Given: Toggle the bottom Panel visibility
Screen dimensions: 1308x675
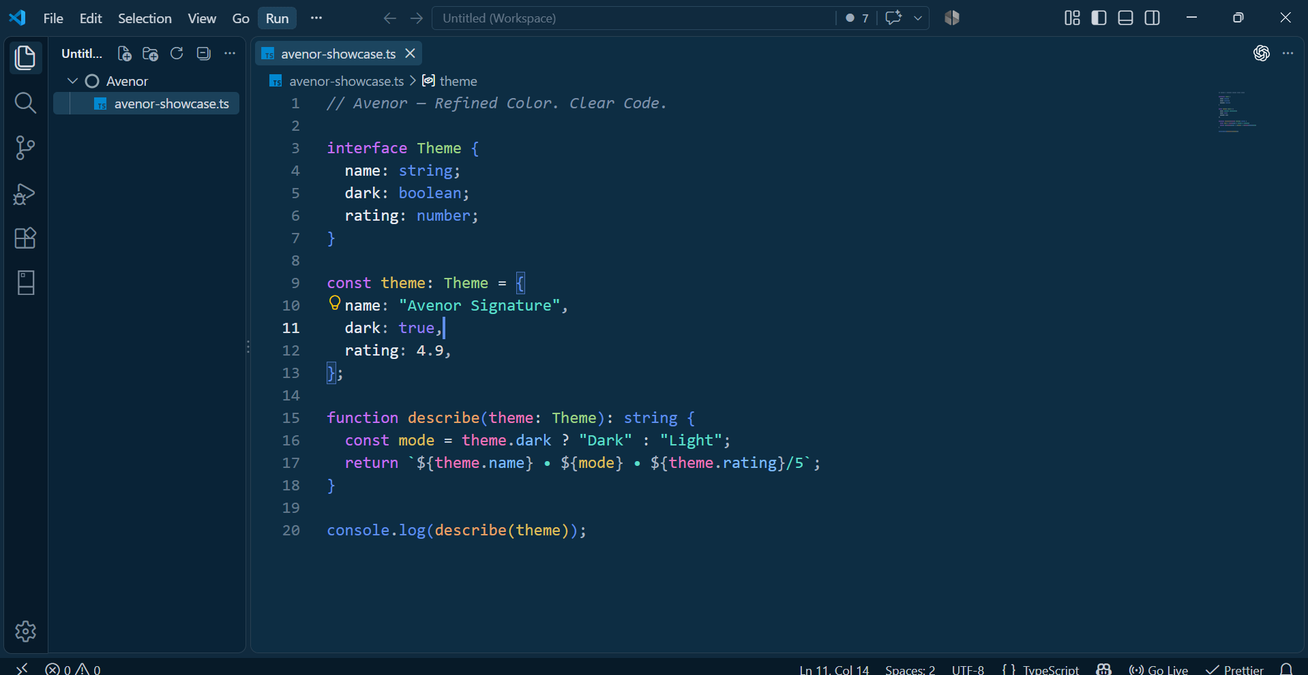Looking at the screenshot, I should [1125, 18].
